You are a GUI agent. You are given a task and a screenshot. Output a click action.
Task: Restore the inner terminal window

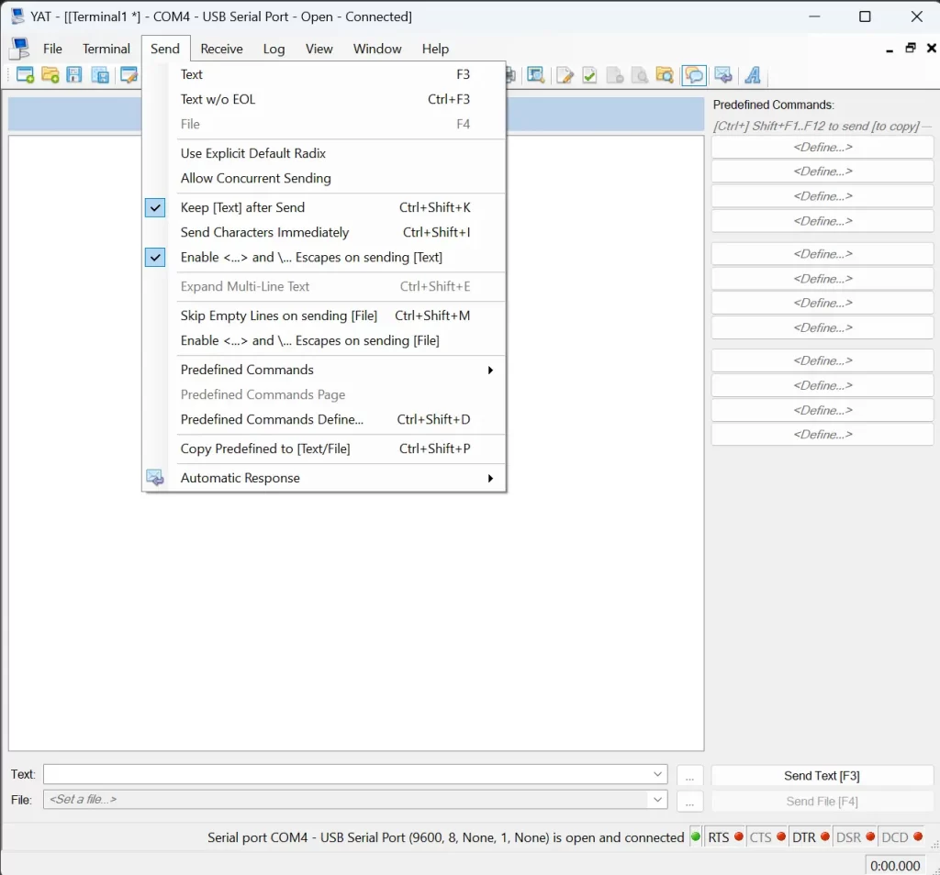[x=910, y=48]
